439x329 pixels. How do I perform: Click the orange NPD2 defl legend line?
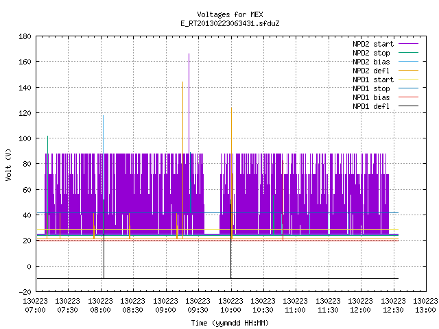408,70
